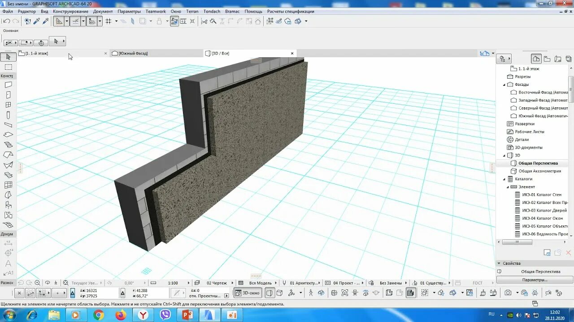Click the Zoom In magnifier icon
574x322 pixels.
[37, 283]
